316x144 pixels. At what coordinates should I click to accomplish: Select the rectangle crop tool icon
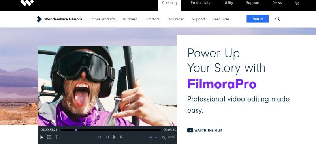[x=49, y=137]
